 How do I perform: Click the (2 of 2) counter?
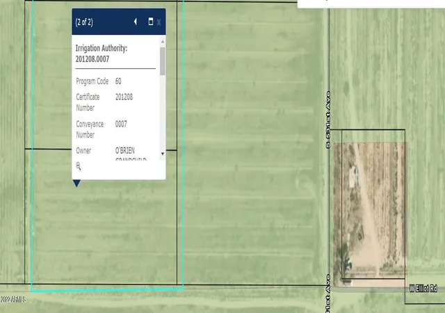tap(84, 22)
